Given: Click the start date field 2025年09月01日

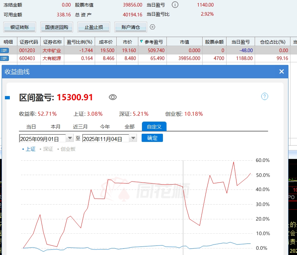Looking at the screenshot, I should pos(43,138).
